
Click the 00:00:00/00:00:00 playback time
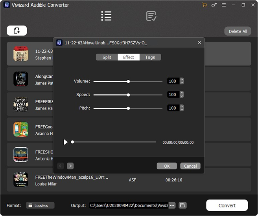click(178, 143)
